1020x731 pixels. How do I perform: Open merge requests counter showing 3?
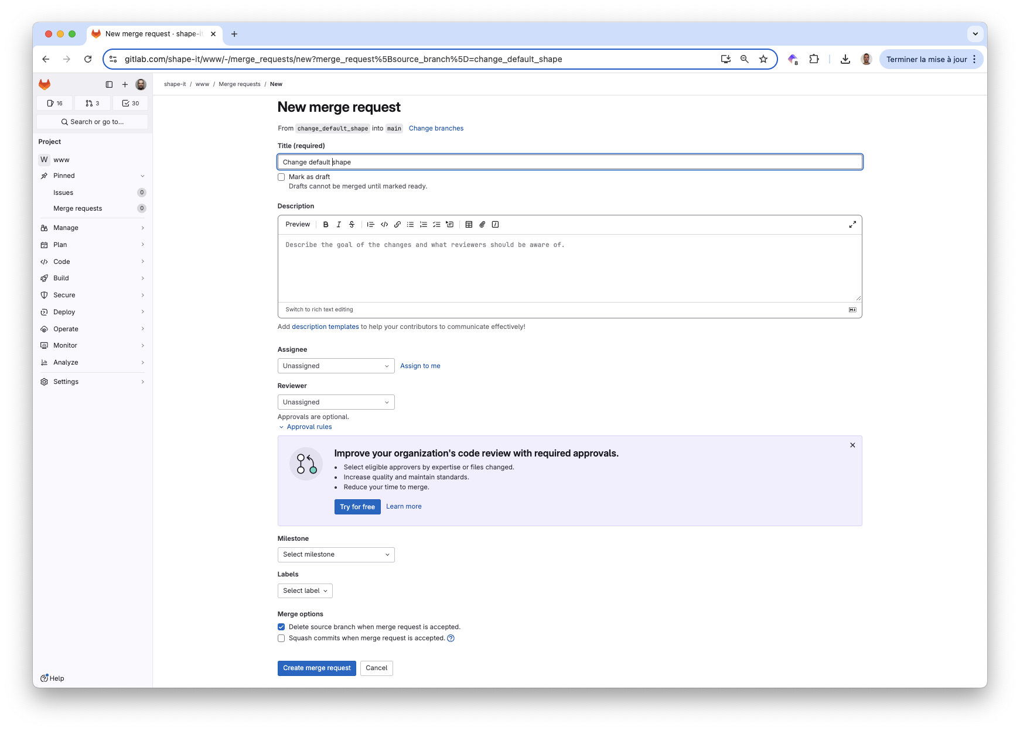click(93, 104)
